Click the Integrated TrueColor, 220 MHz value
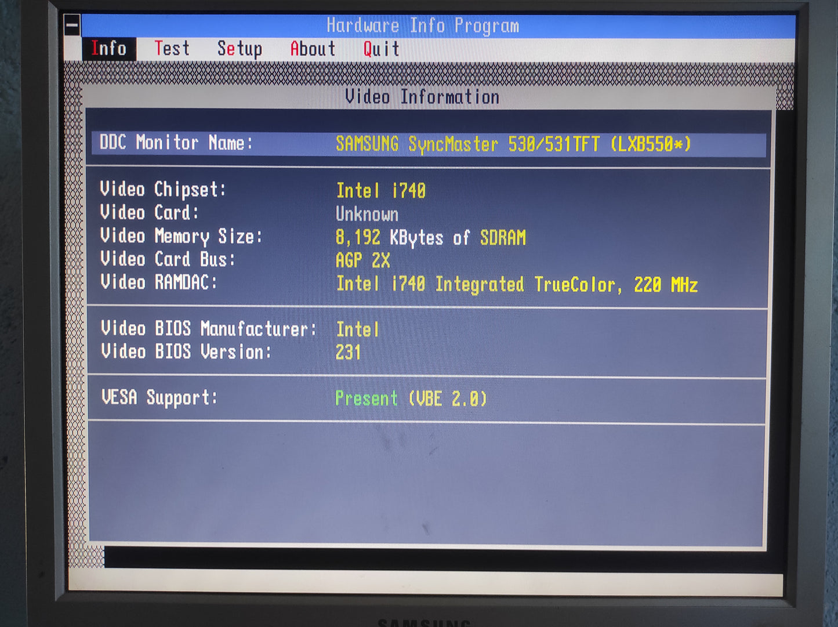Viewport: 838px width, 627px height. [517, 285]
